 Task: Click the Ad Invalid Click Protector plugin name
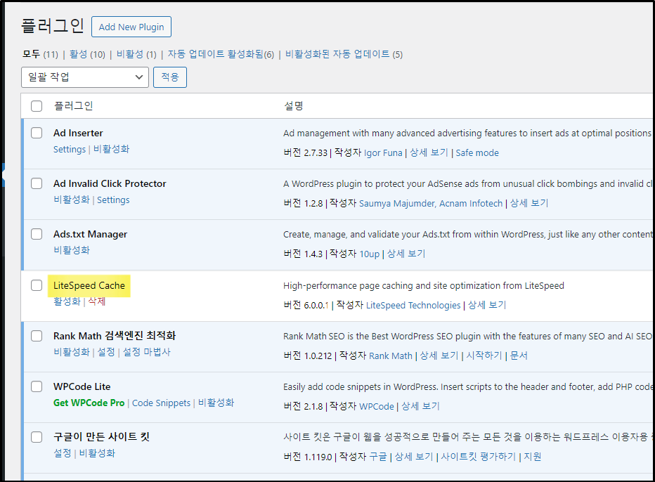110,183
